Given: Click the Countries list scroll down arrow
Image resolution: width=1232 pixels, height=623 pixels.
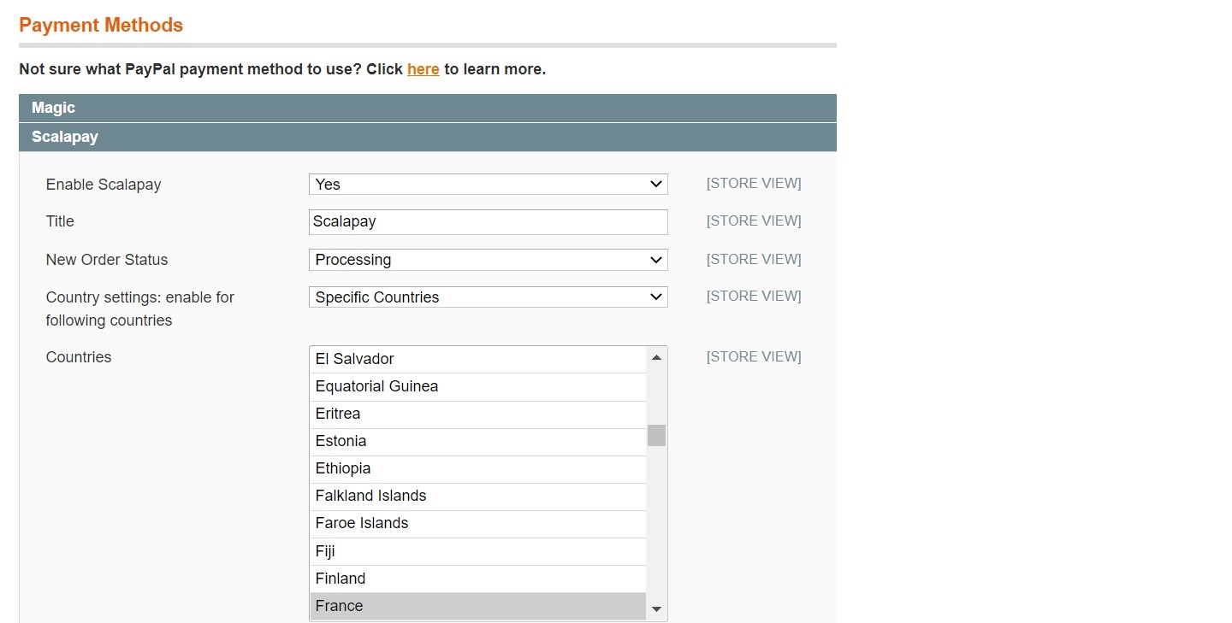Looking at the screenshot, I should tap(656, 609).
